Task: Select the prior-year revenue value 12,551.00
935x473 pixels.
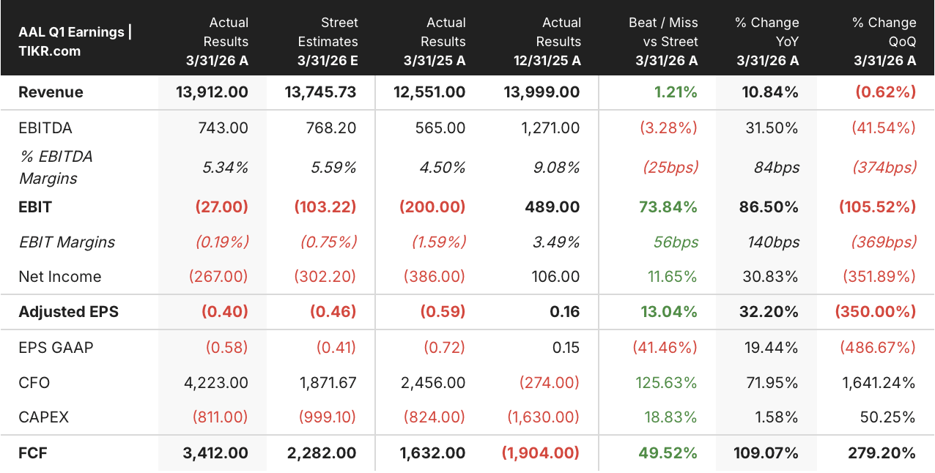Action: pyautogui.click(x=429, y=92)
